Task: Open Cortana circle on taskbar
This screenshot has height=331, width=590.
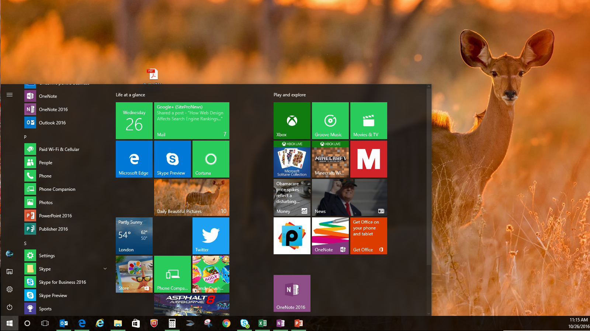Action: 27,323
